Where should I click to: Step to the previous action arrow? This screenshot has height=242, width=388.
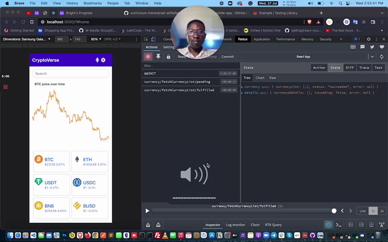342,211
